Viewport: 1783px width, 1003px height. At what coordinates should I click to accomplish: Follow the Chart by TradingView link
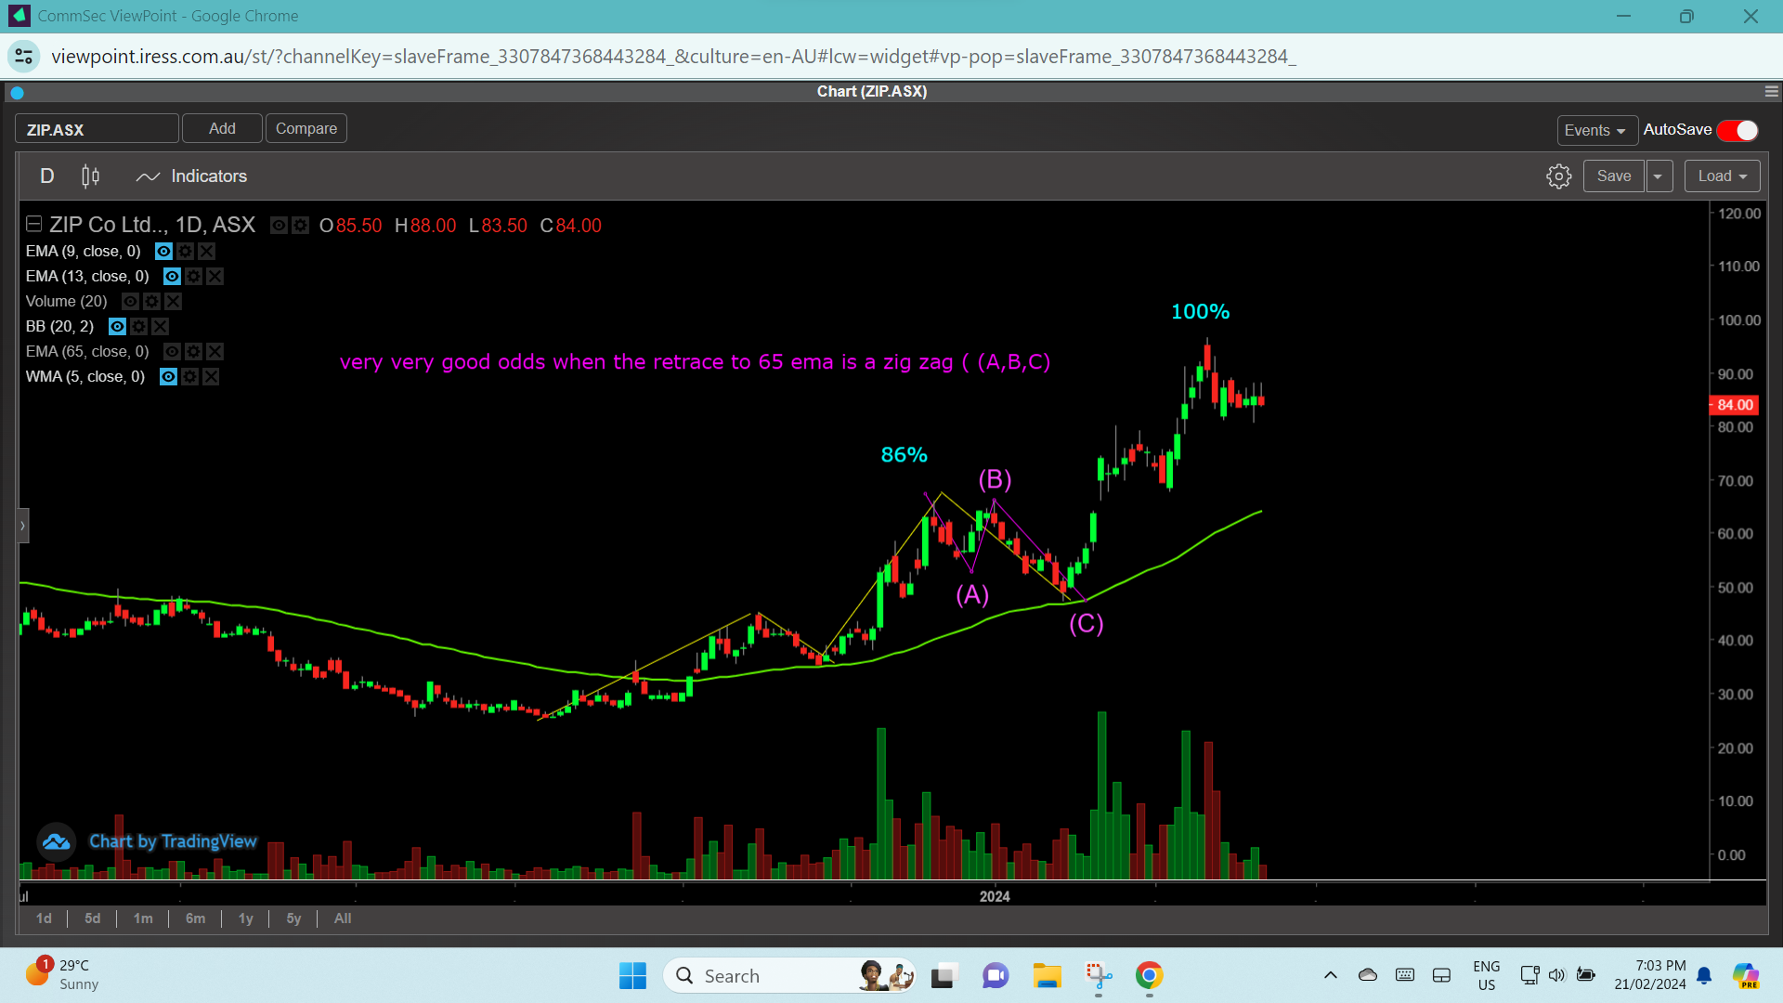pyautogui.click(x=173, y=841)
